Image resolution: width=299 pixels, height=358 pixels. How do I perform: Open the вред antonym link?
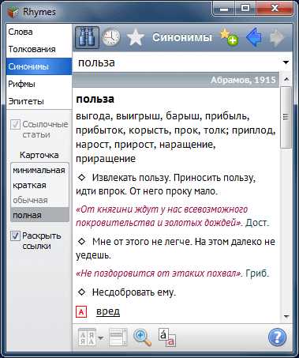point(108,311)
